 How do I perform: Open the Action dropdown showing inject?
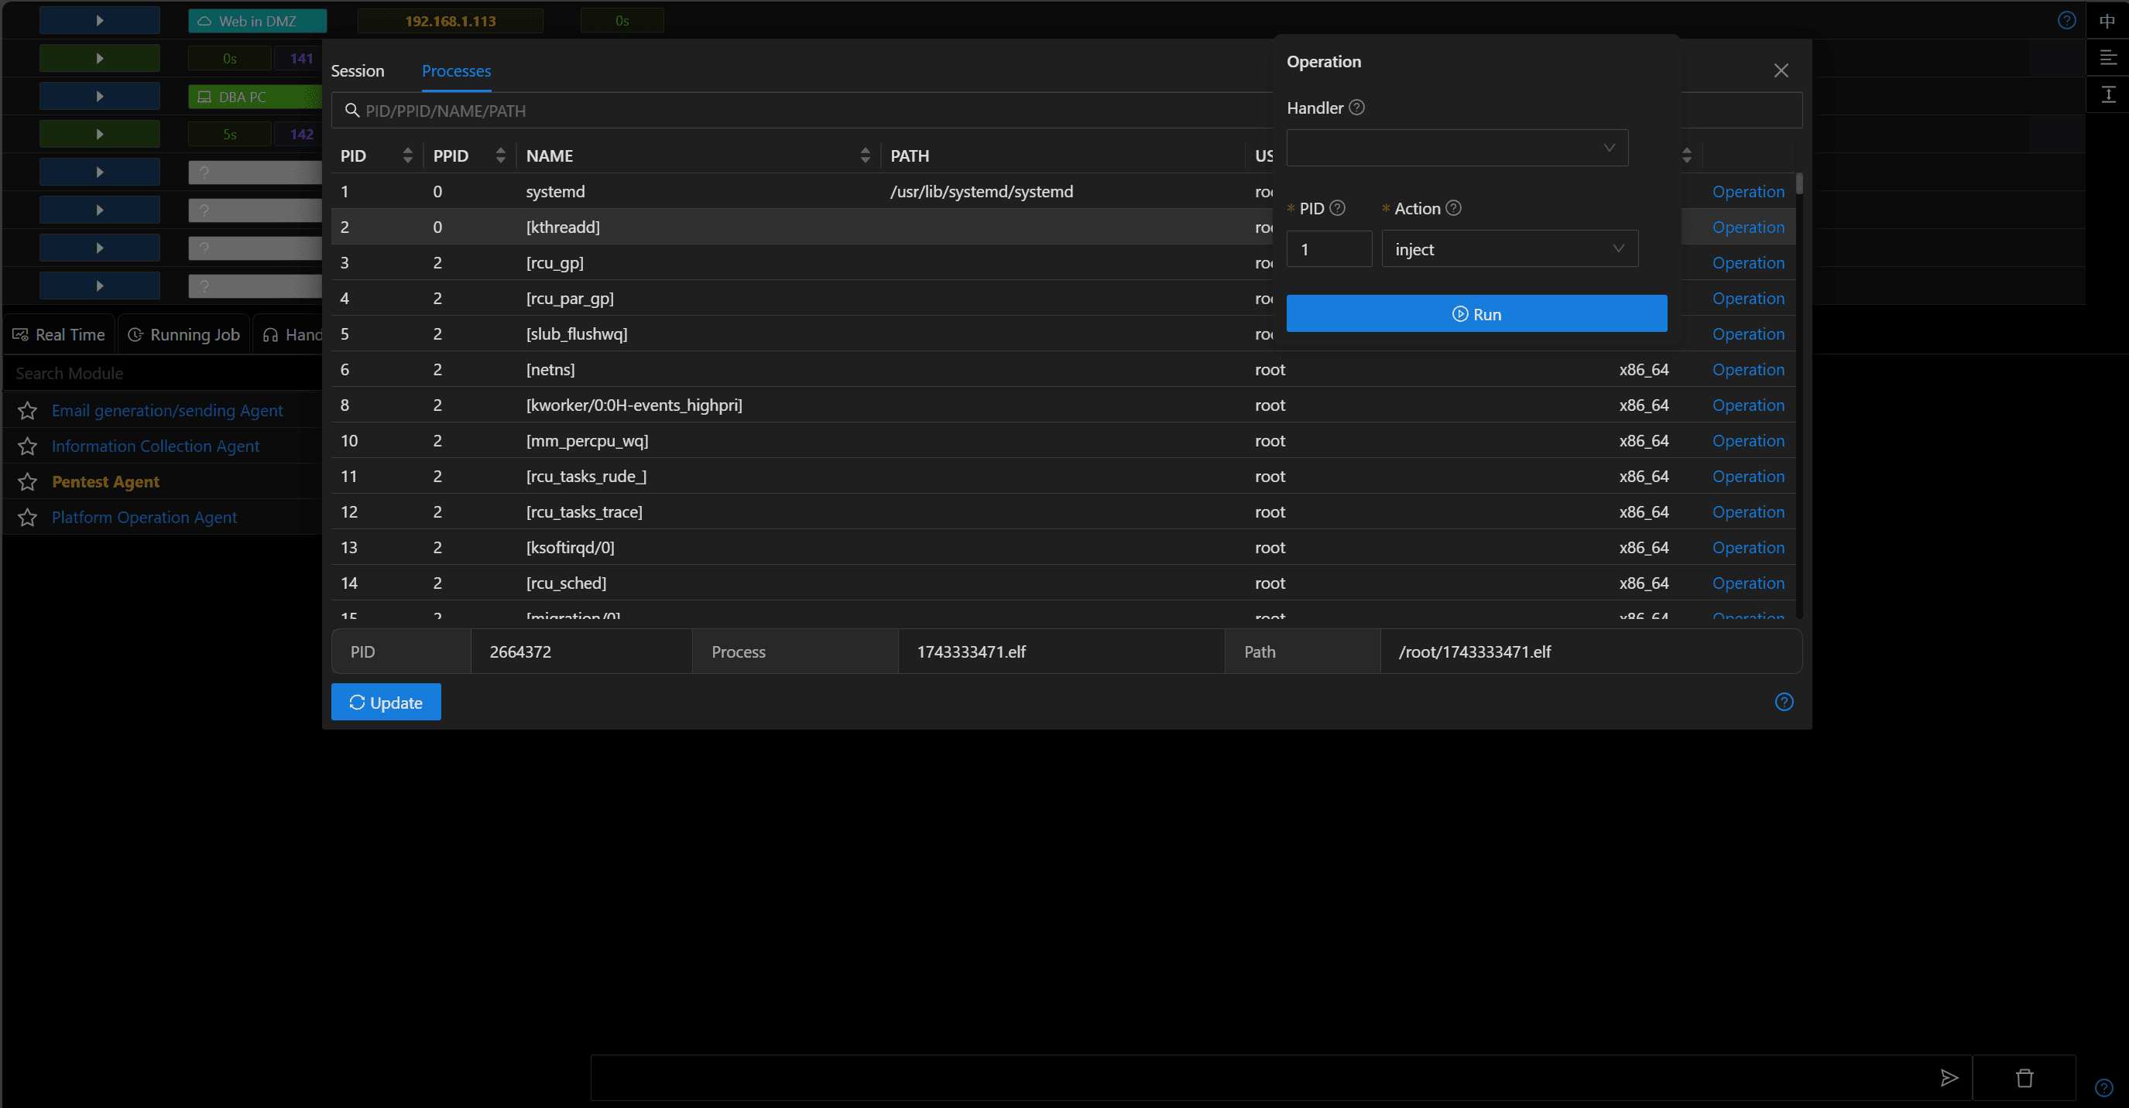[1509, 248]
